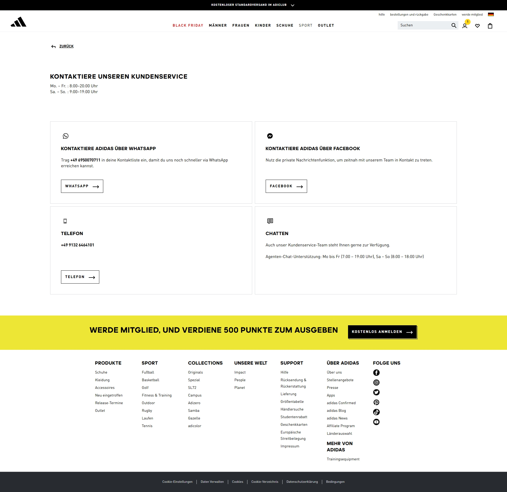Open Impressum footer link
This screenshot has height=492, width=507.
click(x=290, y=446)
